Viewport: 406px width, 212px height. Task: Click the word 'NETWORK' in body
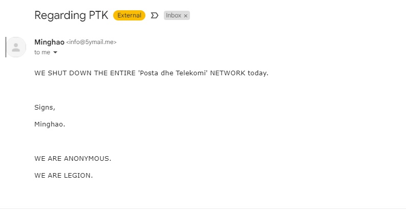228,73
